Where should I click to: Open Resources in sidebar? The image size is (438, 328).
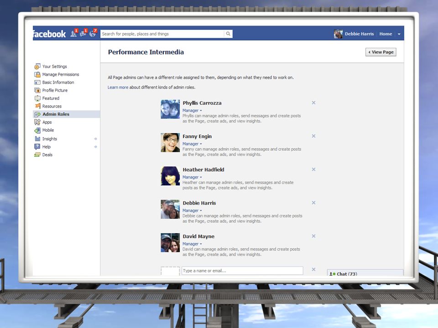52,106
